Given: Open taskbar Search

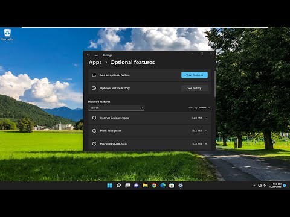Looking at the screenshot, I should pos(118,186).
